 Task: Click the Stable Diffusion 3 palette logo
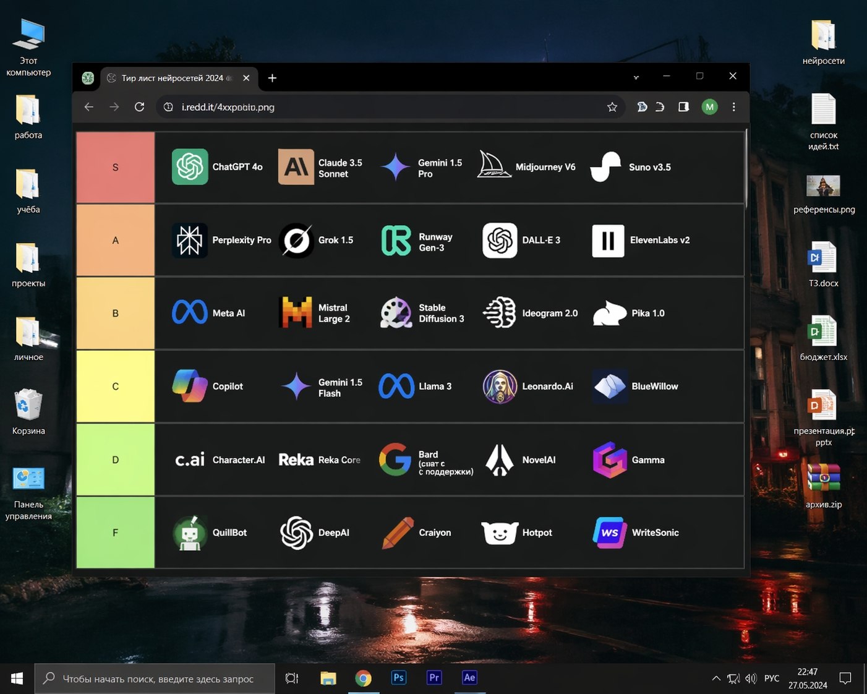click(x=396, y=312)
